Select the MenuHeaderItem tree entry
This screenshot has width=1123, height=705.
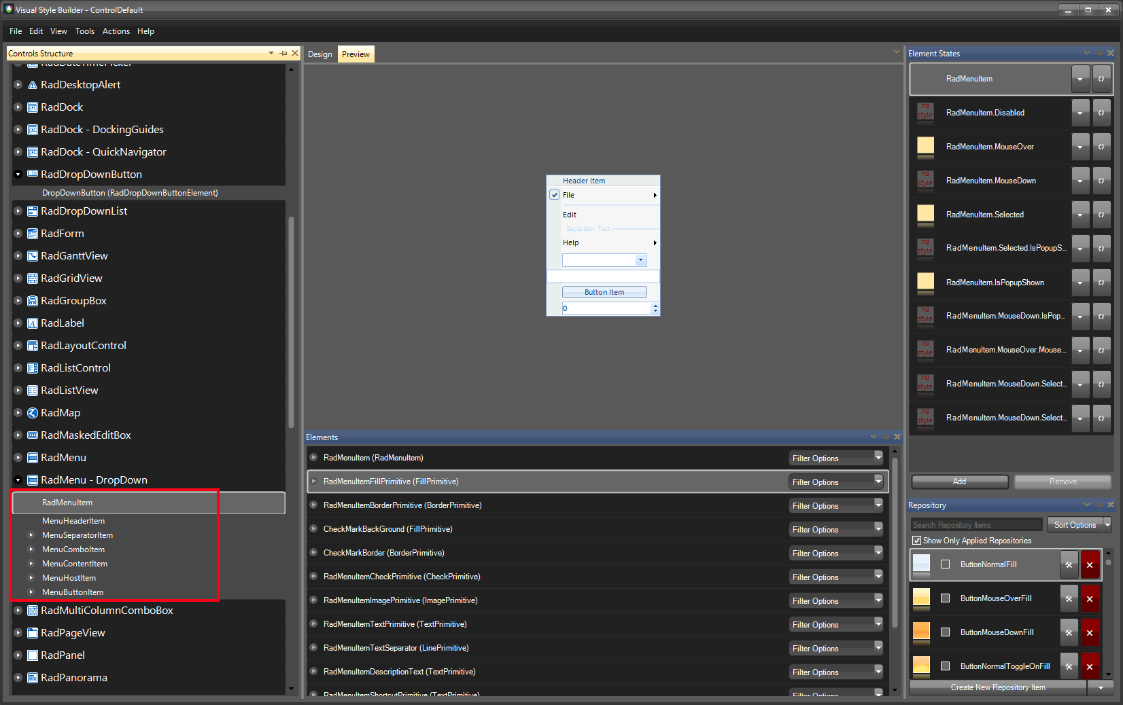[73, 521]
